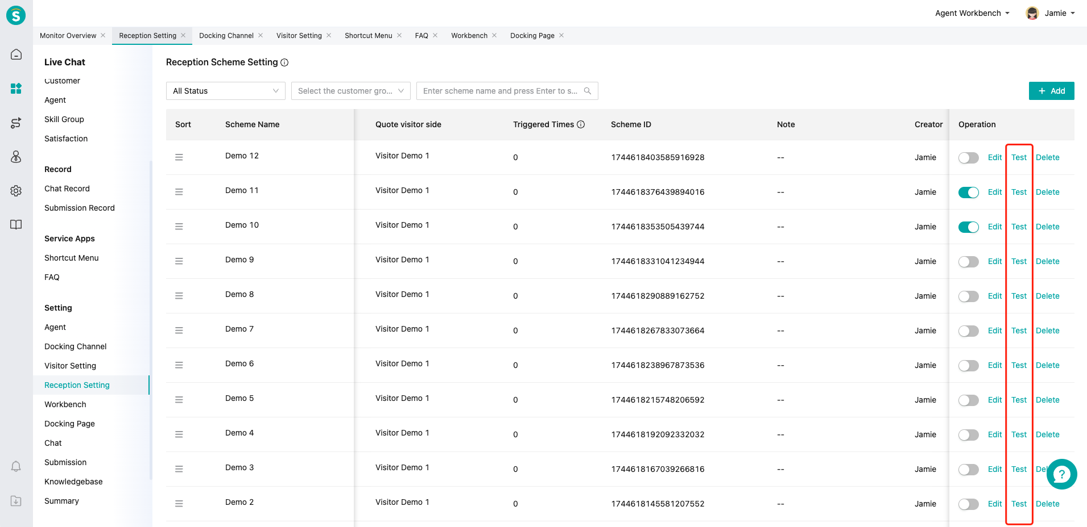1087x527 pixels.
Task: Enable the Demo 3 scheme toggle
Action: 969,470
